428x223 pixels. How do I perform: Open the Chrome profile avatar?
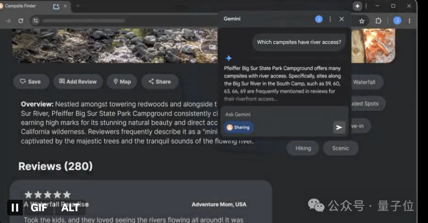point(397,21)
